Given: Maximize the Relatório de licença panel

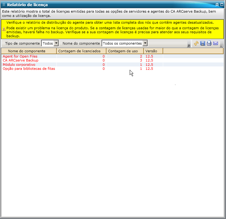Looking at the screenshot, I should click(x=222, y=5).
